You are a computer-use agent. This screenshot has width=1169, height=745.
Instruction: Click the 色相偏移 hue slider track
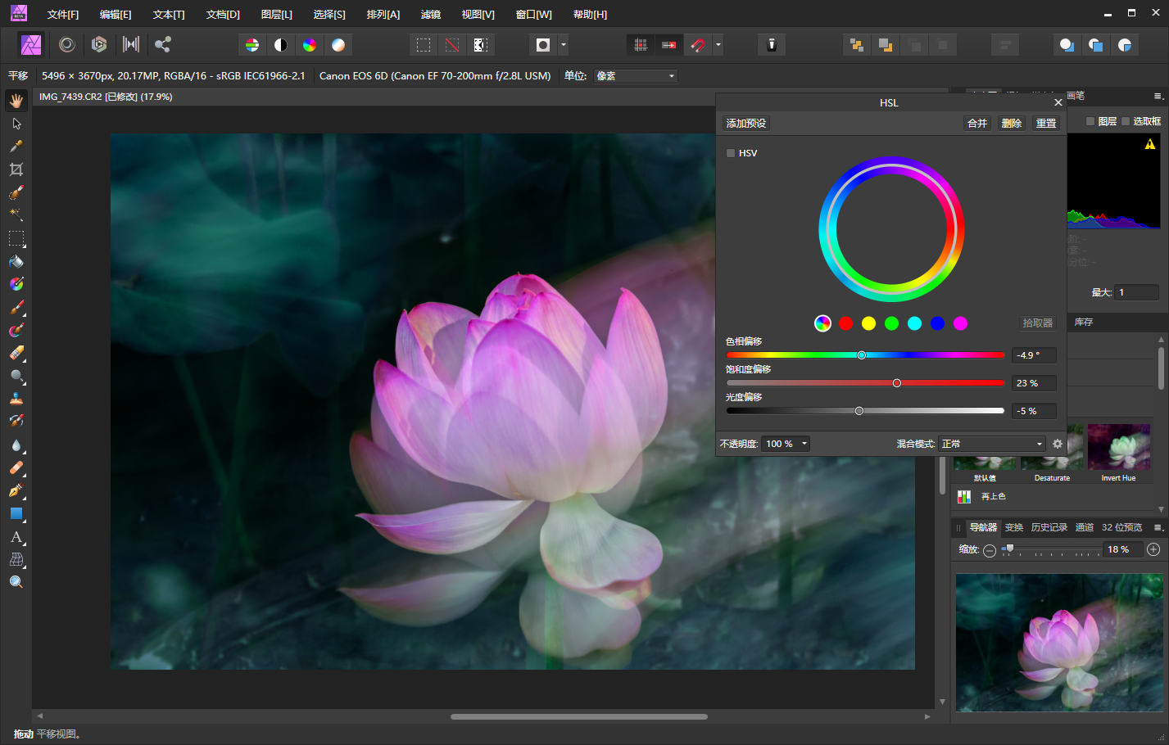click(865, 355)
